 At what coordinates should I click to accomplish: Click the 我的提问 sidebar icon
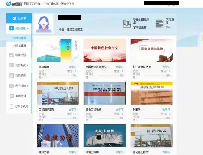[x=12, y=86]
